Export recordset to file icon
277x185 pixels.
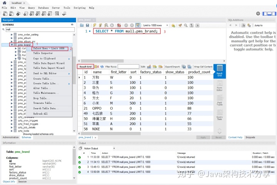[184, 67]
